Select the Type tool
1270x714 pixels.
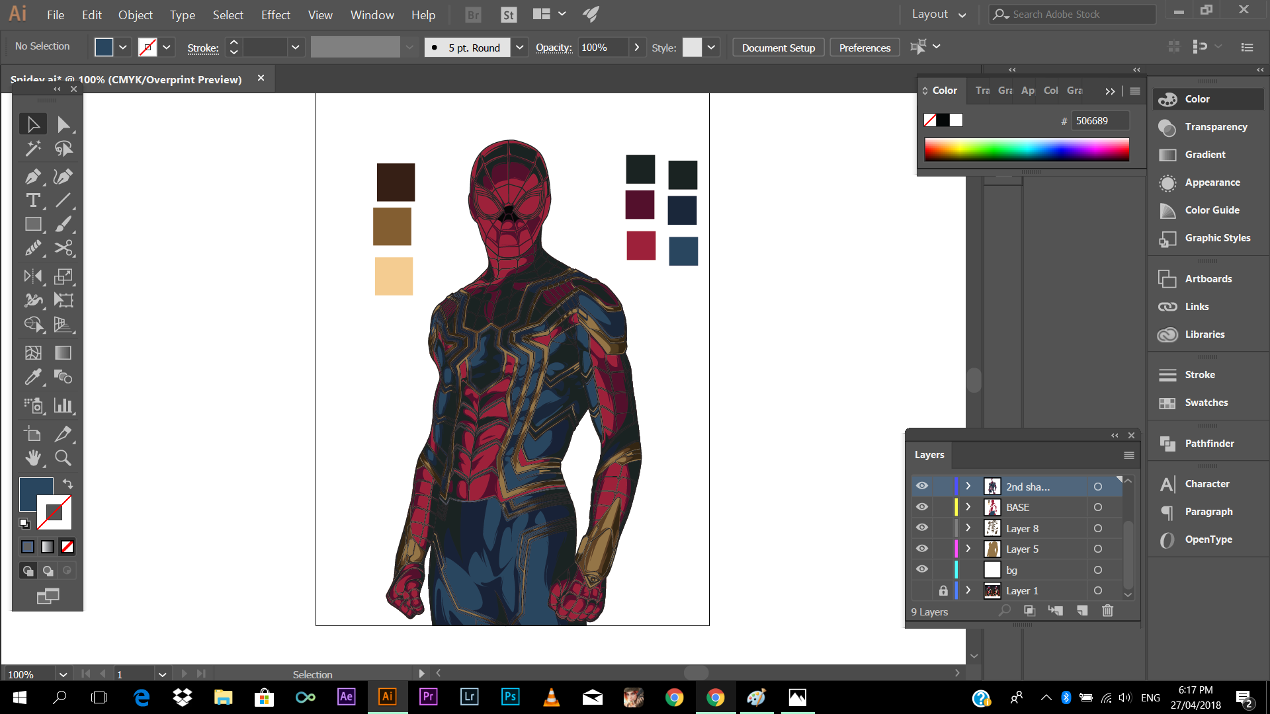(x=32, y=200)
